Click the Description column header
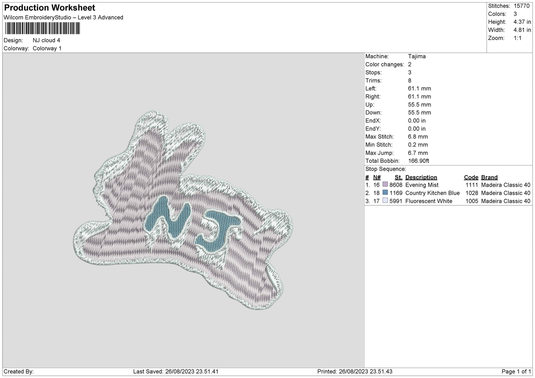 421,177
